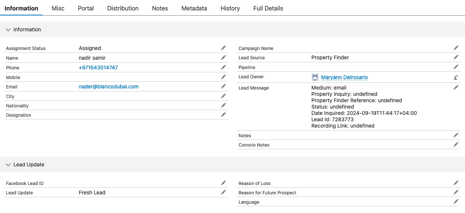This screenshot has height=213, width=465.
Task: Edit the Email field pencil icon
Action: pos(224,86)
